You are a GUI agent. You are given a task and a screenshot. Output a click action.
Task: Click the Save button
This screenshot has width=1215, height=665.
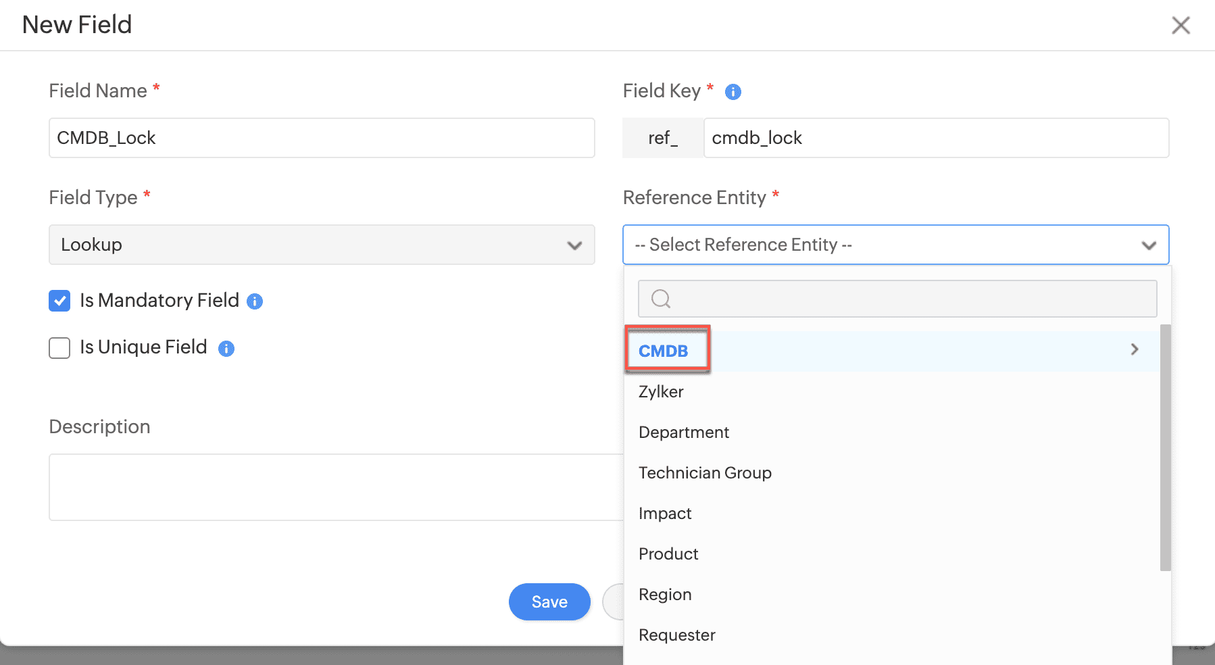[549, 601]
